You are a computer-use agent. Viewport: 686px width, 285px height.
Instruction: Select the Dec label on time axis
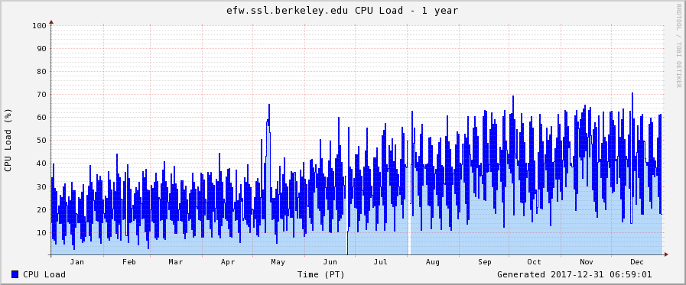click(x=637, y=262)
